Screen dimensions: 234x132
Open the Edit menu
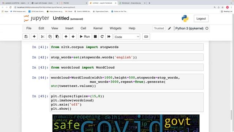point(41,28)
